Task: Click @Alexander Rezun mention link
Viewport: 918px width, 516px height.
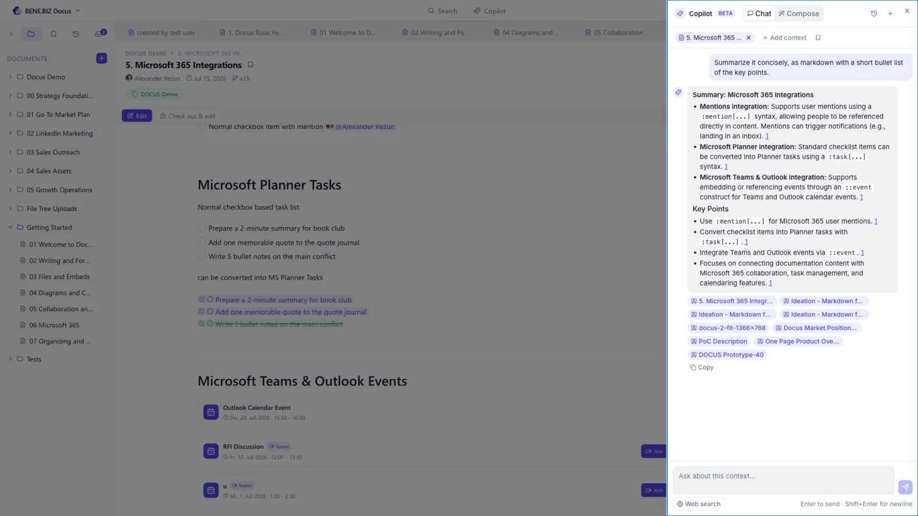Action: pyautogui.click(x=365, y=127)
